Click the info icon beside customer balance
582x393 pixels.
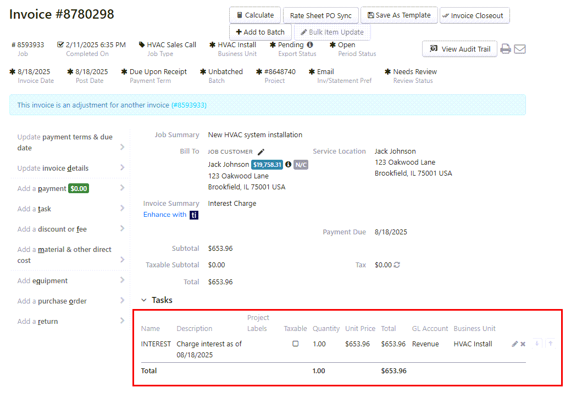[x=288, y=164]
